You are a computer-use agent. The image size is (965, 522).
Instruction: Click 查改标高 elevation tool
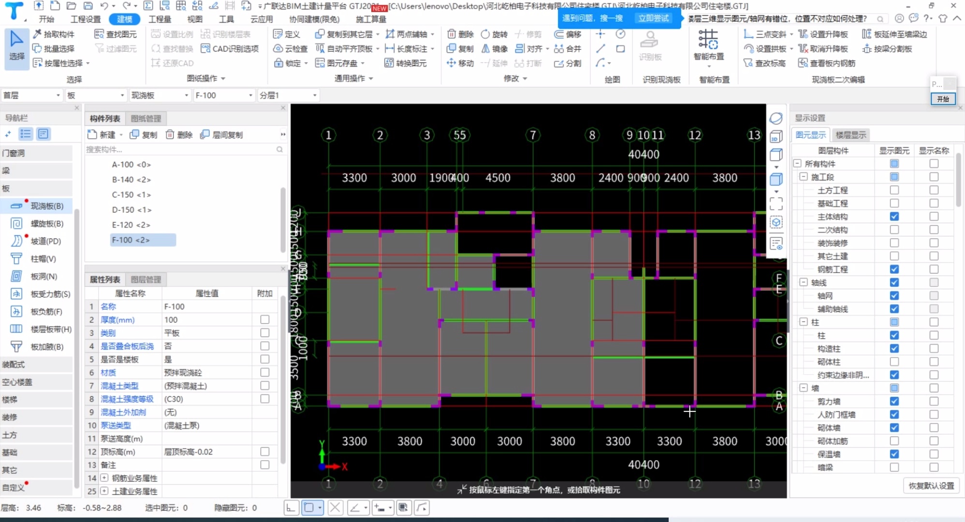click(765, 63)
